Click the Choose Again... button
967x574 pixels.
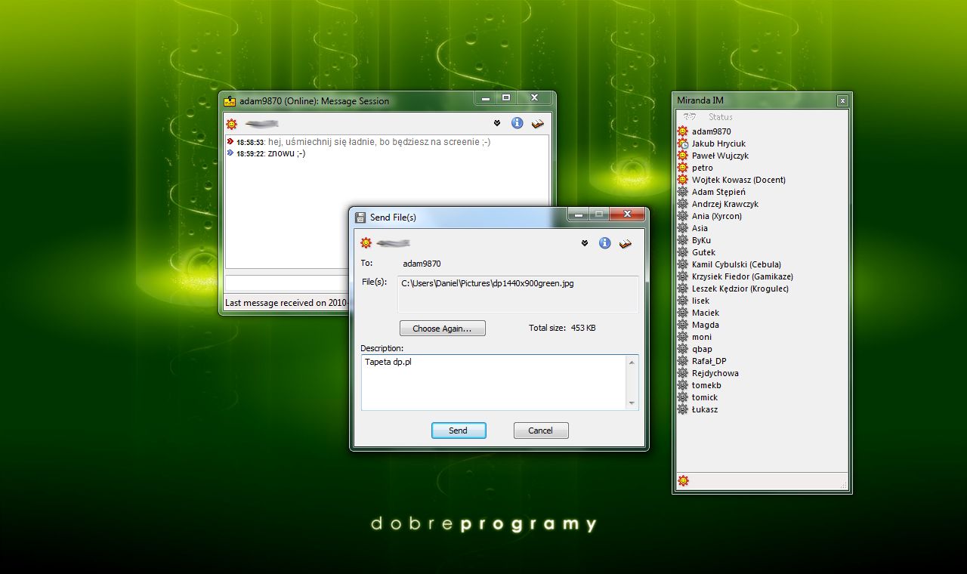443,329
